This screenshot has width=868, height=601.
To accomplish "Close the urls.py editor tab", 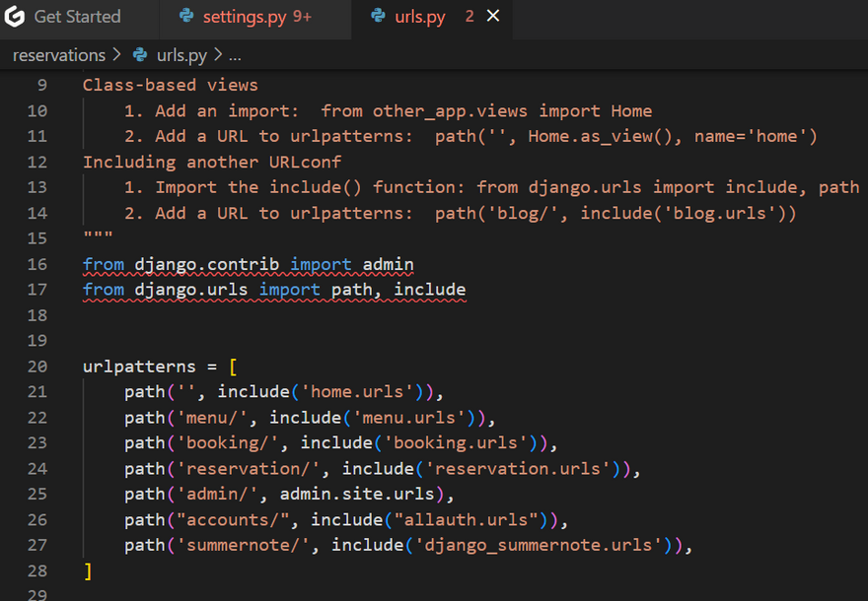I will [x=494, y=17].
